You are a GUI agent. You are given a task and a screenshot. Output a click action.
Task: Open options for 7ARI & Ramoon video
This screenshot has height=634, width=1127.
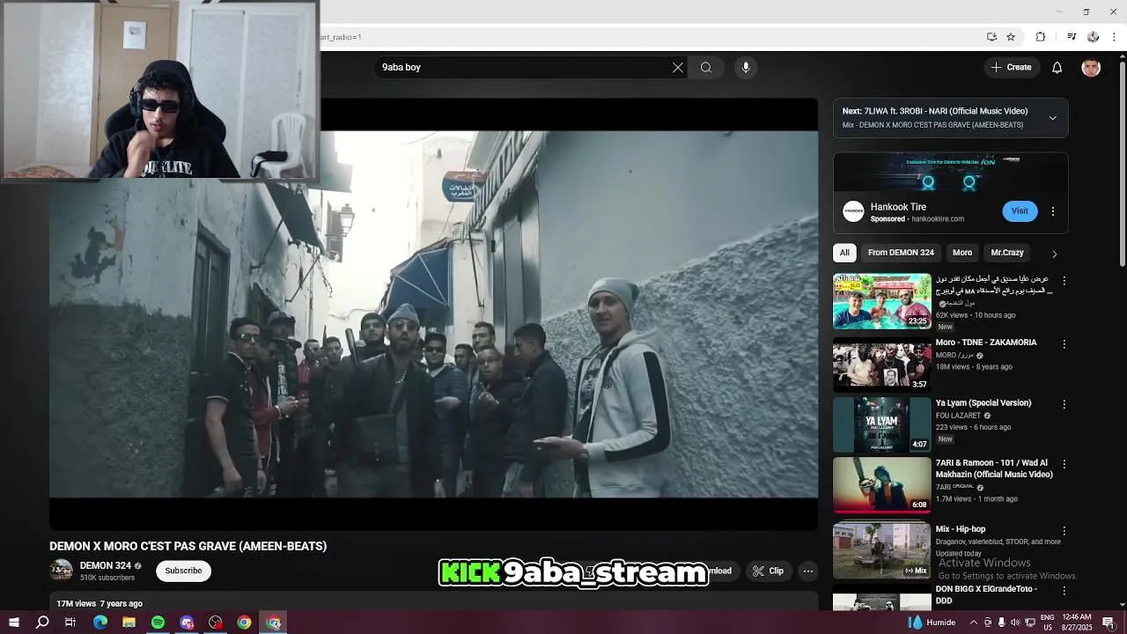pyautogui.click(x=1064, y=464)
